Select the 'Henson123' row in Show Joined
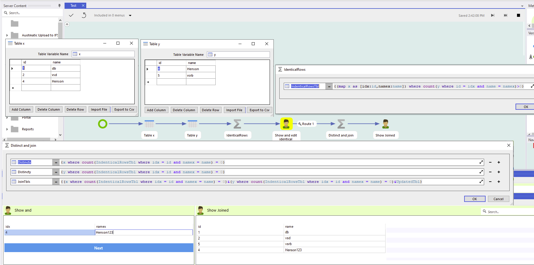The image size is (534, 265). click(x=290, y=250)
